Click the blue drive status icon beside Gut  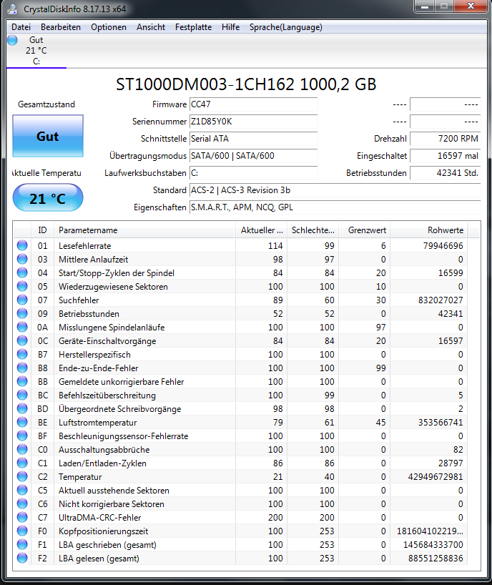pyautogui.click(x=12, y=40)
